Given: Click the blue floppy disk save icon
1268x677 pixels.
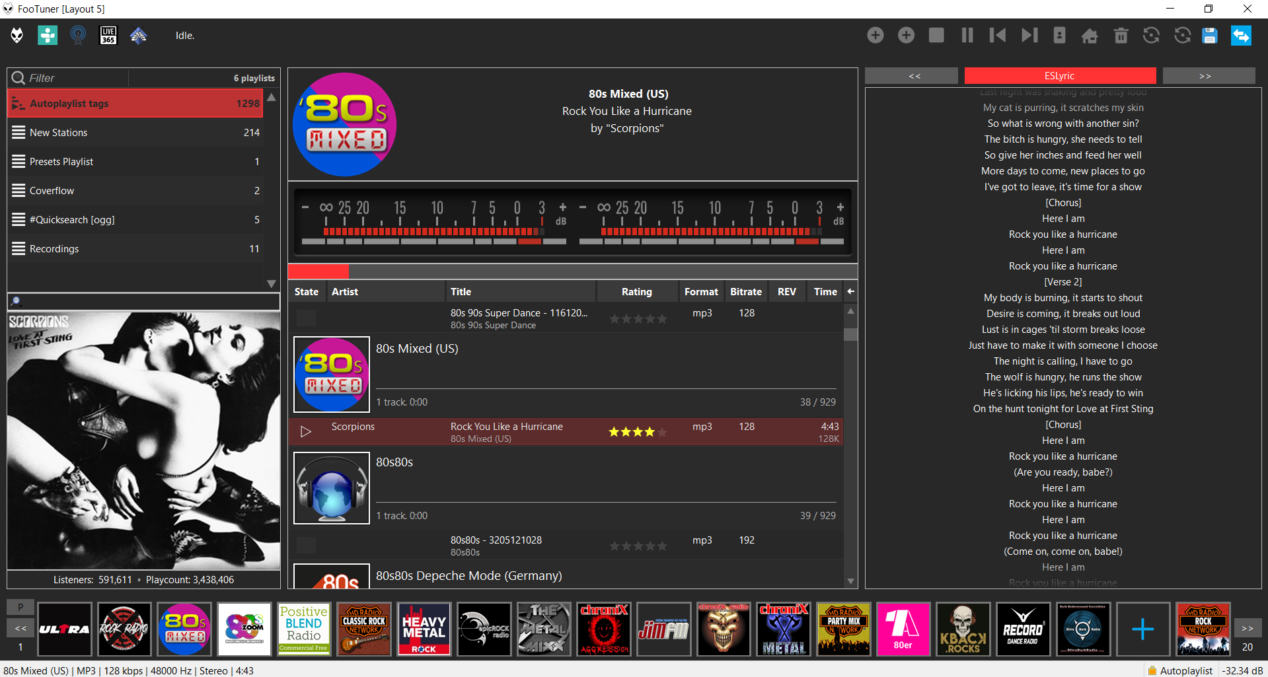Looking at the screenshot, I should pos(1210,35).
